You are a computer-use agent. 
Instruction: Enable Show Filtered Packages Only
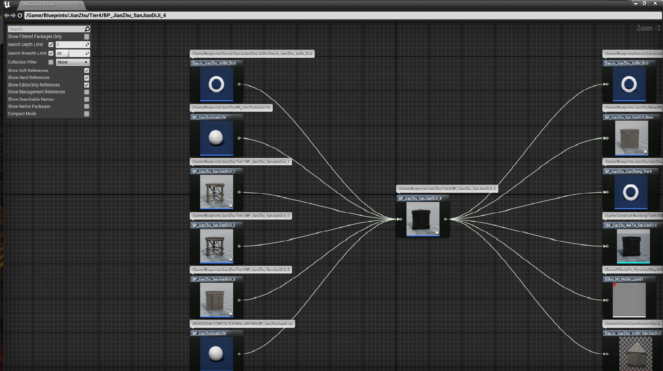click(87, 37)
